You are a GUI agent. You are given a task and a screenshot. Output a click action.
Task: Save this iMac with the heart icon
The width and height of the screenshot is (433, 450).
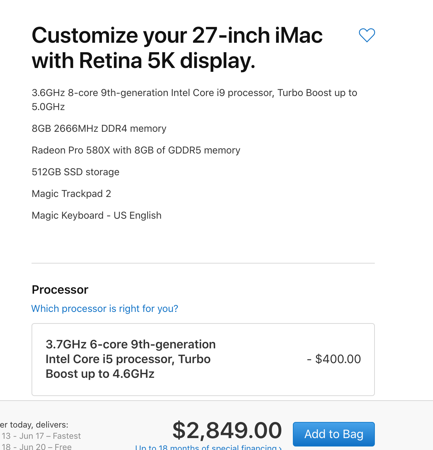click(x=367, y=35)
